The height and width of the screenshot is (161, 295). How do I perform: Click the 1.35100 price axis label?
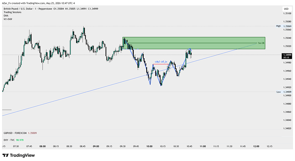click(287, 13)
